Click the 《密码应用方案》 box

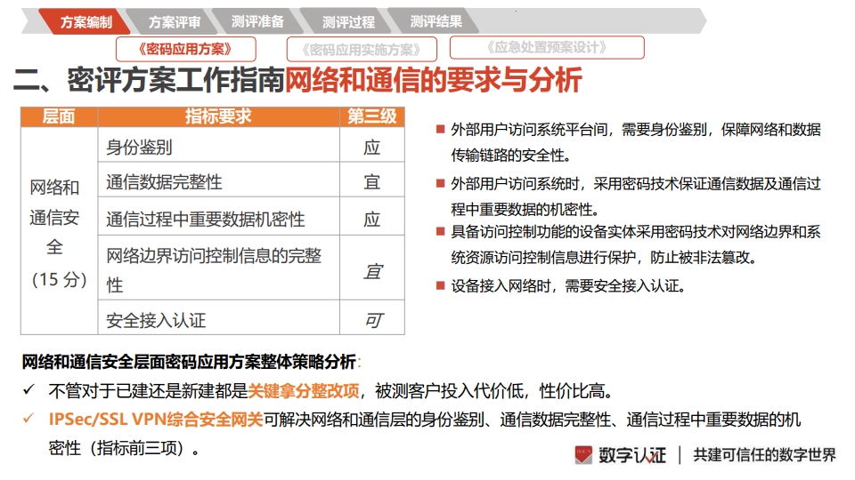tap(186, 49)
